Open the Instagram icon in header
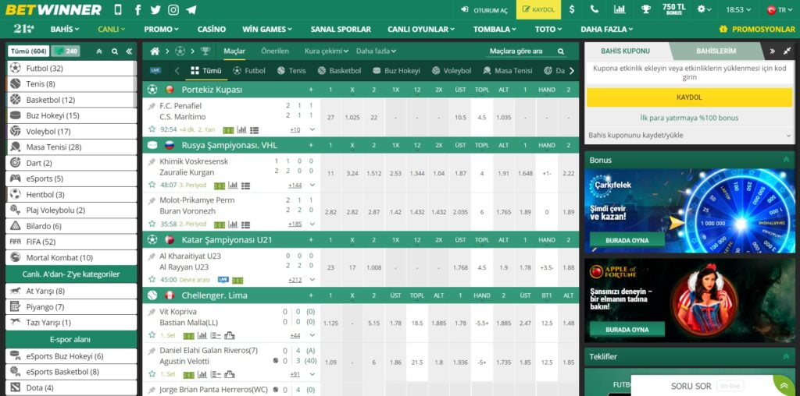The image size is (800, 396). tap(173, 9)
